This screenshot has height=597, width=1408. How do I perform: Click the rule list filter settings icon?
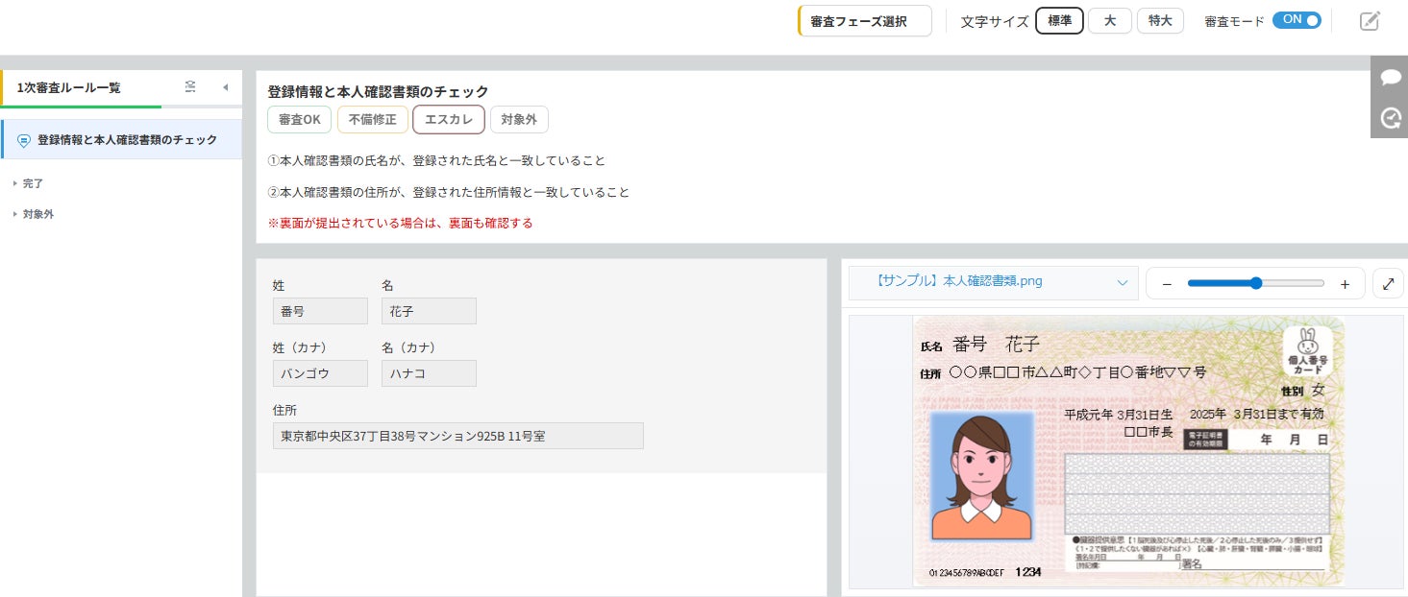click(190, 87)
